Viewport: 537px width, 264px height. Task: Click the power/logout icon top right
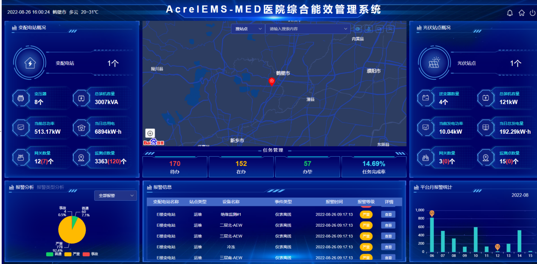[x=532, y=13]
